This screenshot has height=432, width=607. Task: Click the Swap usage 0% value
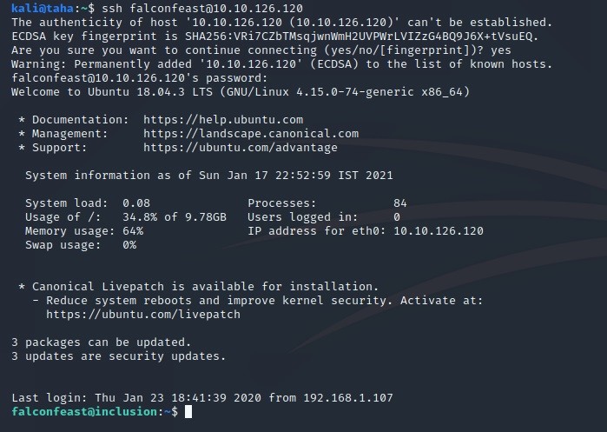[x=129, y=245]
